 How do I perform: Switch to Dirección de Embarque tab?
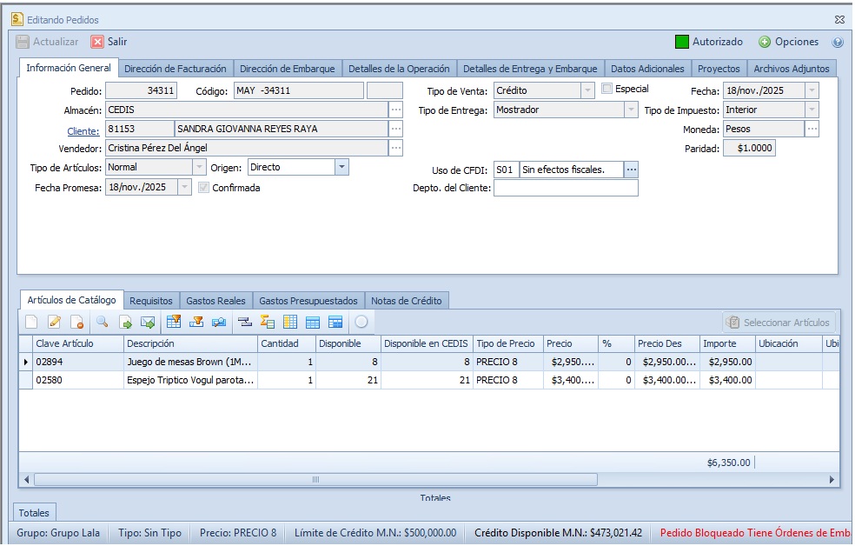click(x=287, y=69)
